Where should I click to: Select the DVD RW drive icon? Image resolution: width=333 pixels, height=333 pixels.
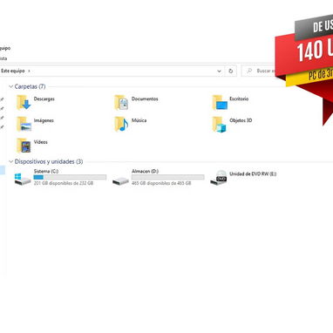pyautogui.click(x=219, y=177)
